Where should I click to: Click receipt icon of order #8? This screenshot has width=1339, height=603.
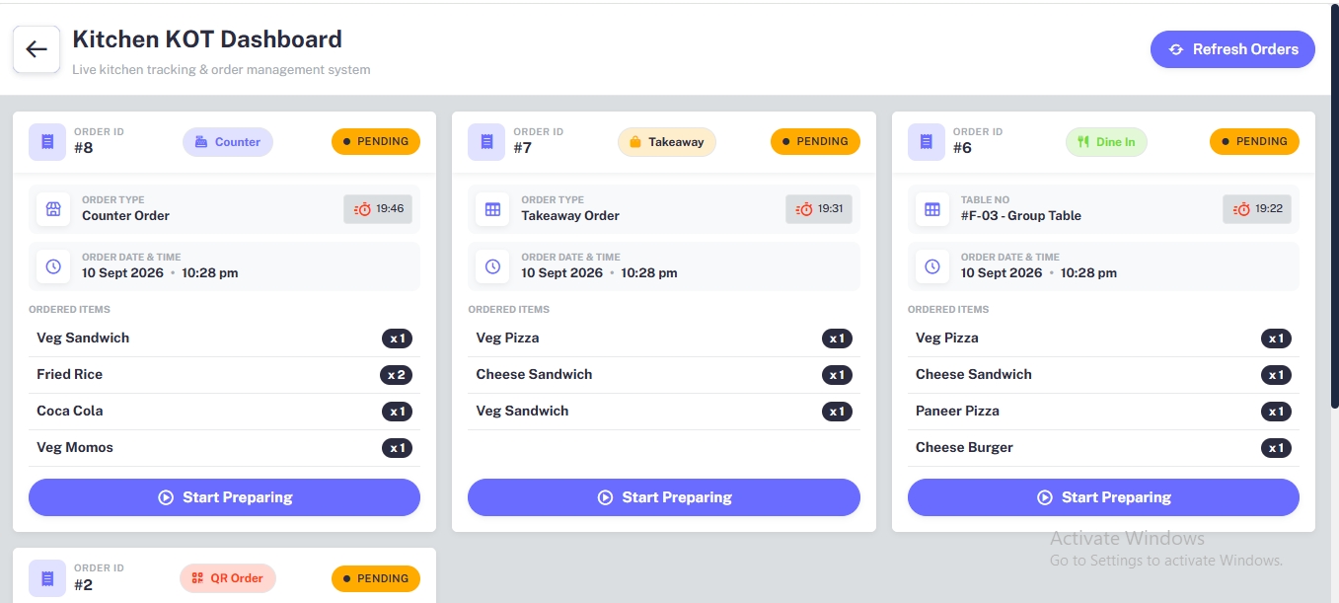coord(47,142)
